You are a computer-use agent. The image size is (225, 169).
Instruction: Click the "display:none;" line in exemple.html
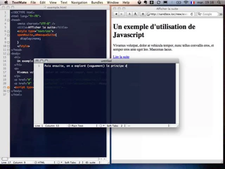[31, 39]
